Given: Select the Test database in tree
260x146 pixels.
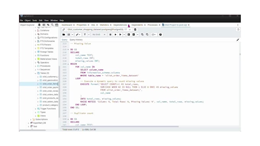Looking at the screenshot, I should 35,127.
